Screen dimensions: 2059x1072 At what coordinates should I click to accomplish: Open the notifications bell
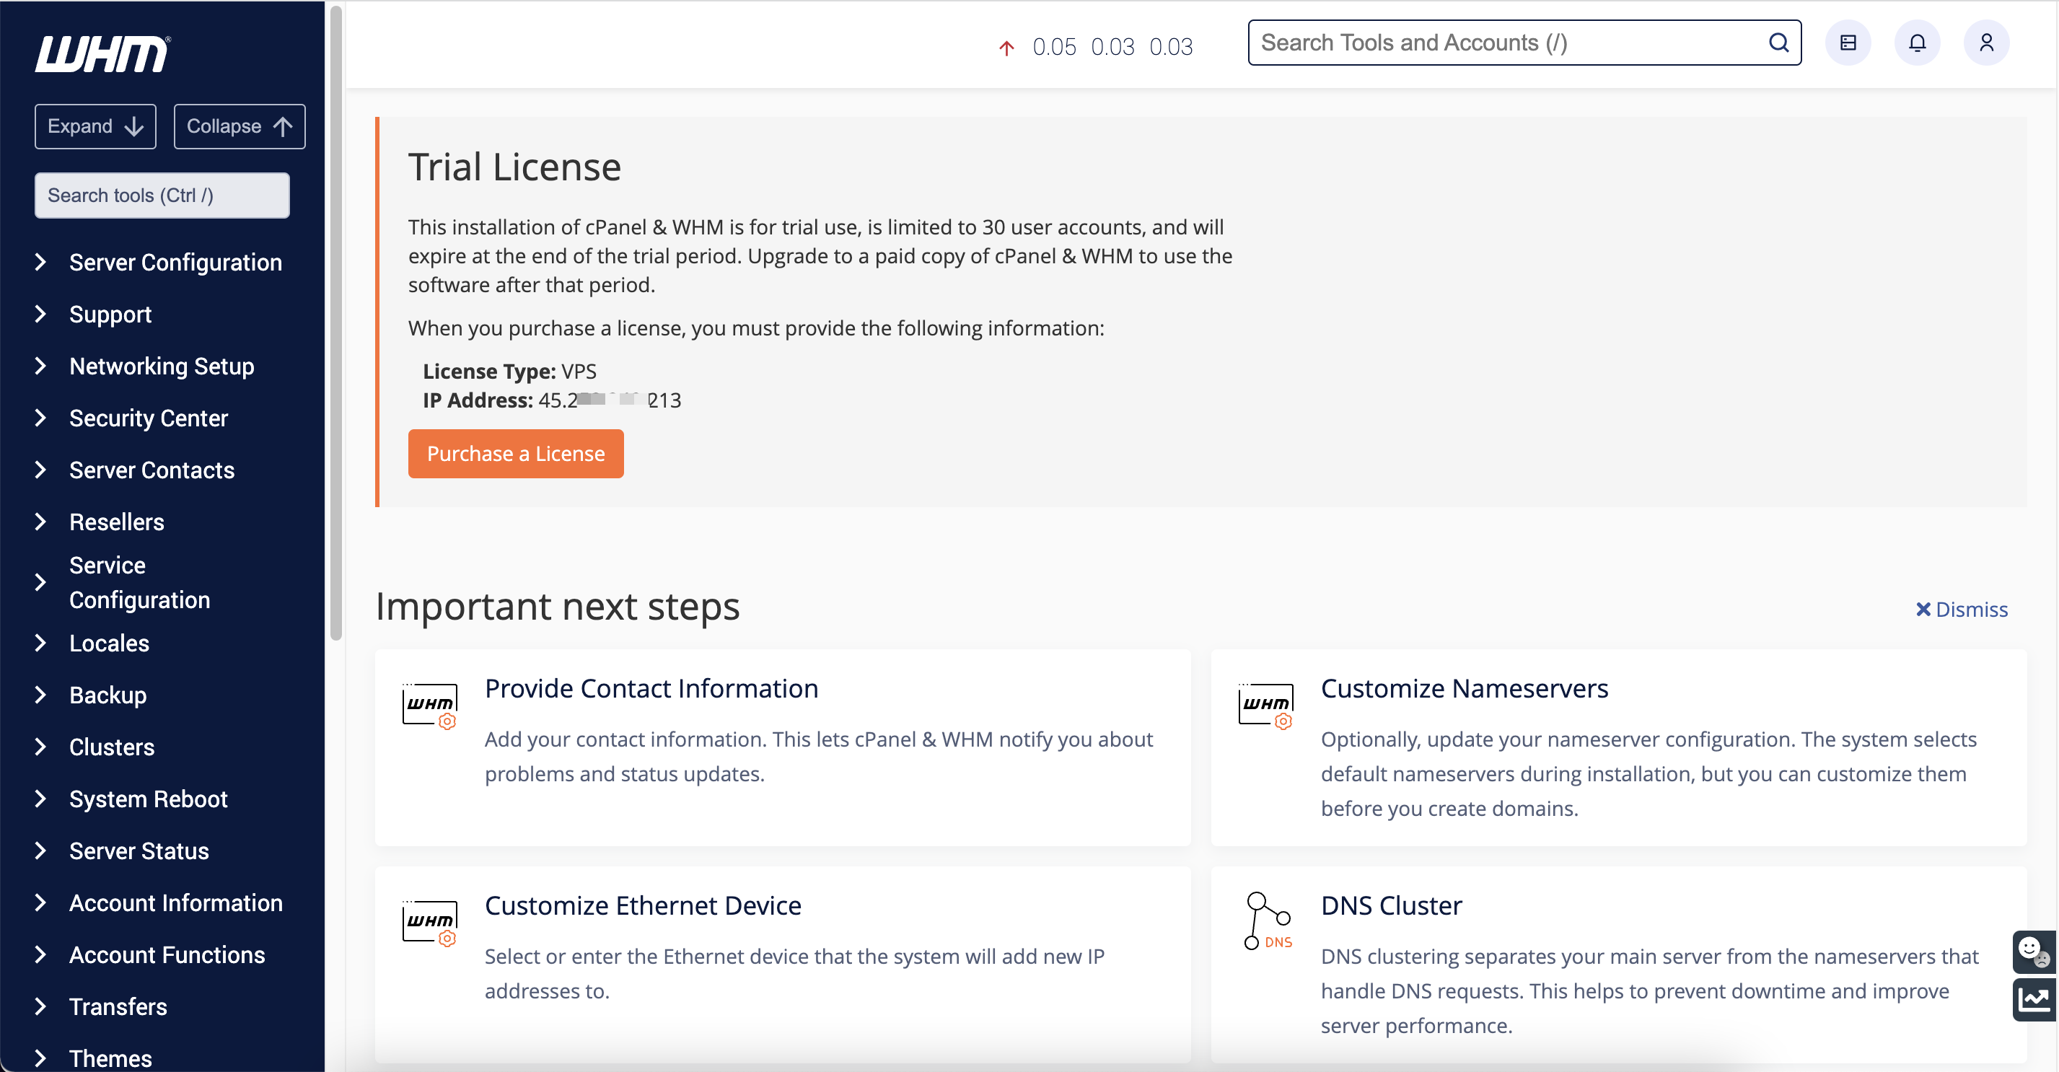1917,43
